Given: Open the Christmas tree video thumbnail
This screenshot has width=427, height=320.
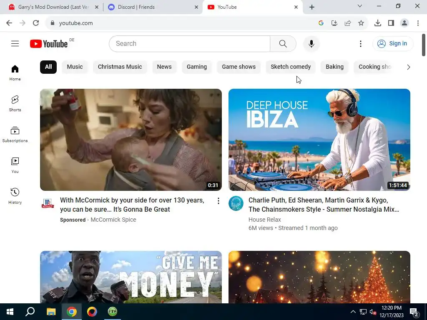Looking at the screenshot, I should [x=319, y=277].
